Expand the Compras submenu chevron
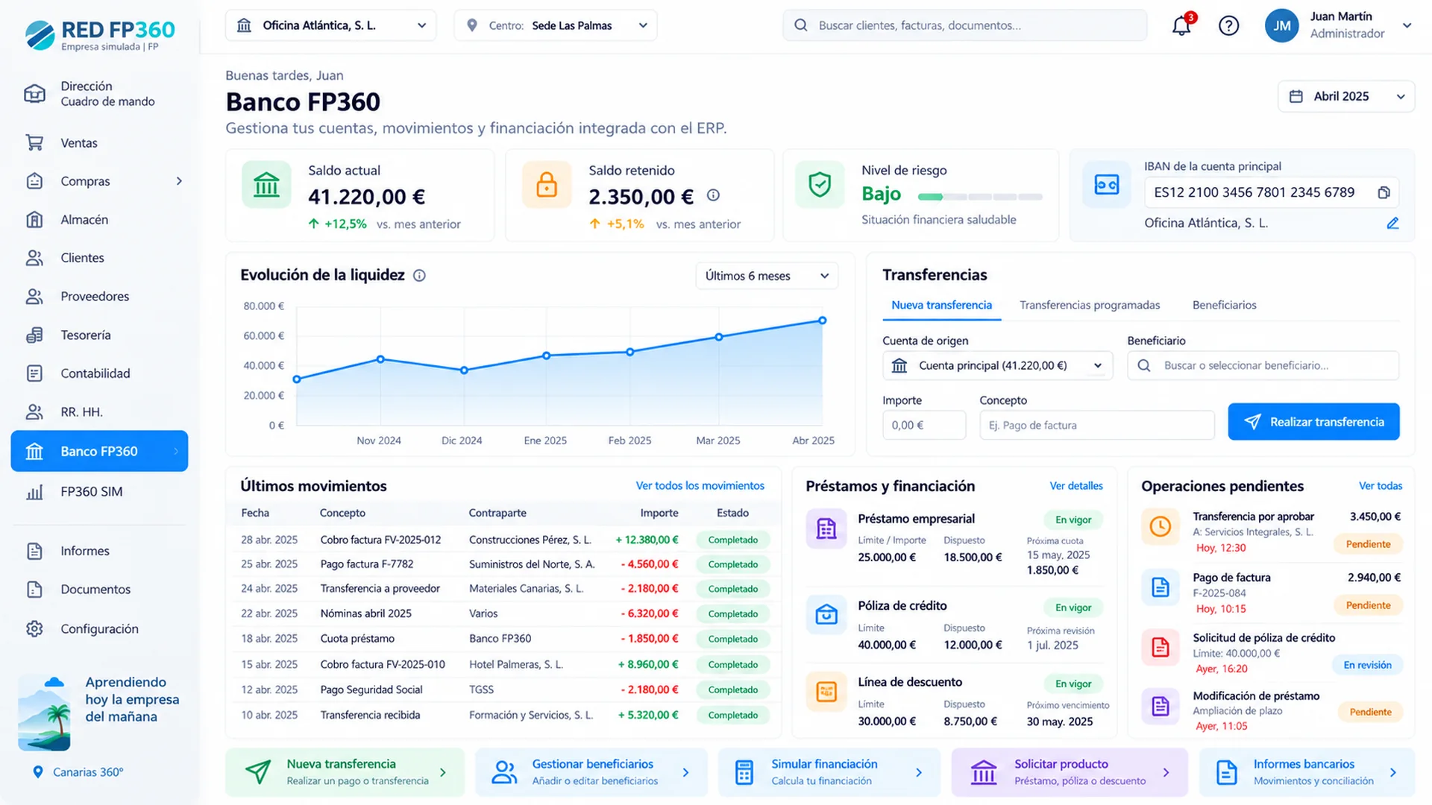 click(x=179, y=181)
